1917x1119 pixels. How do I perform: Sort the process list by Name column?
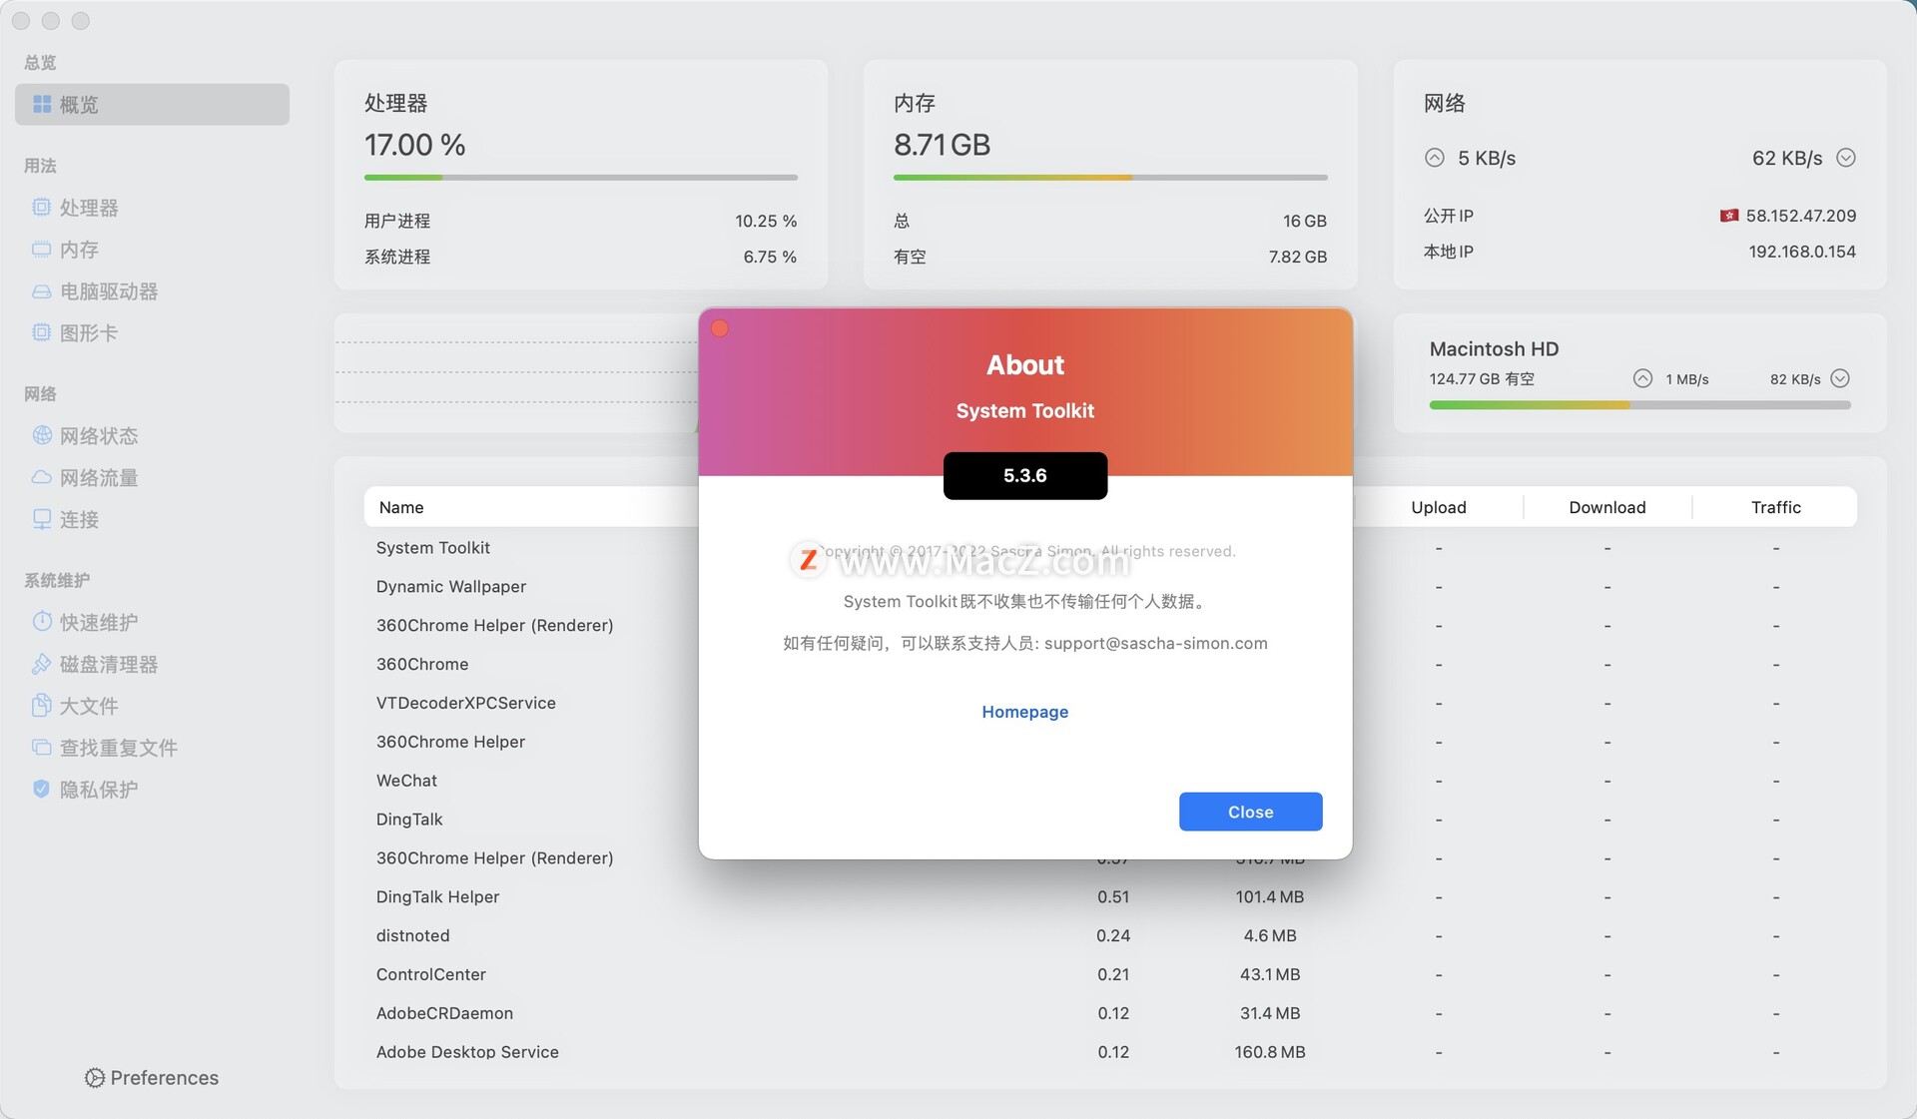[401, 507]
